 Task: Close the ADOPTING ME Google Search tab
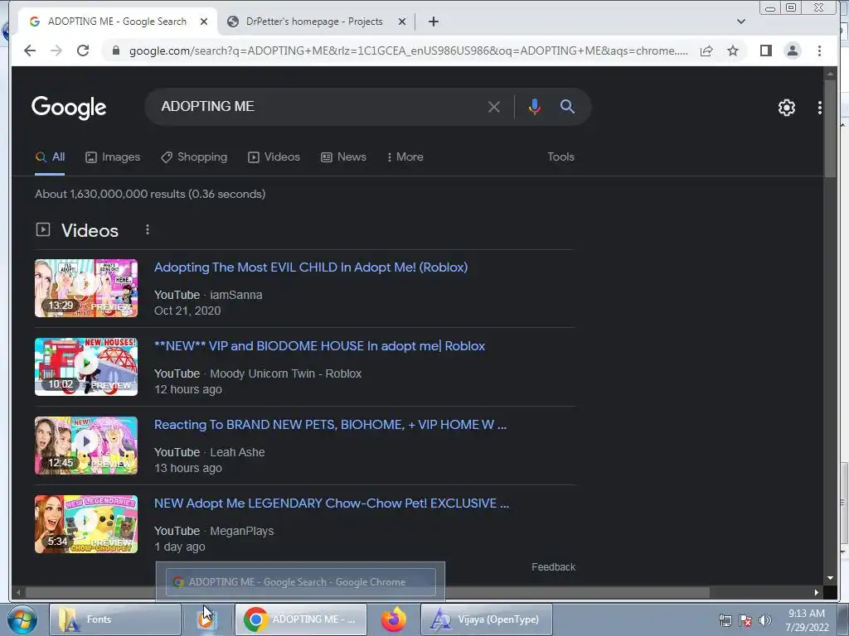[204, 22]
